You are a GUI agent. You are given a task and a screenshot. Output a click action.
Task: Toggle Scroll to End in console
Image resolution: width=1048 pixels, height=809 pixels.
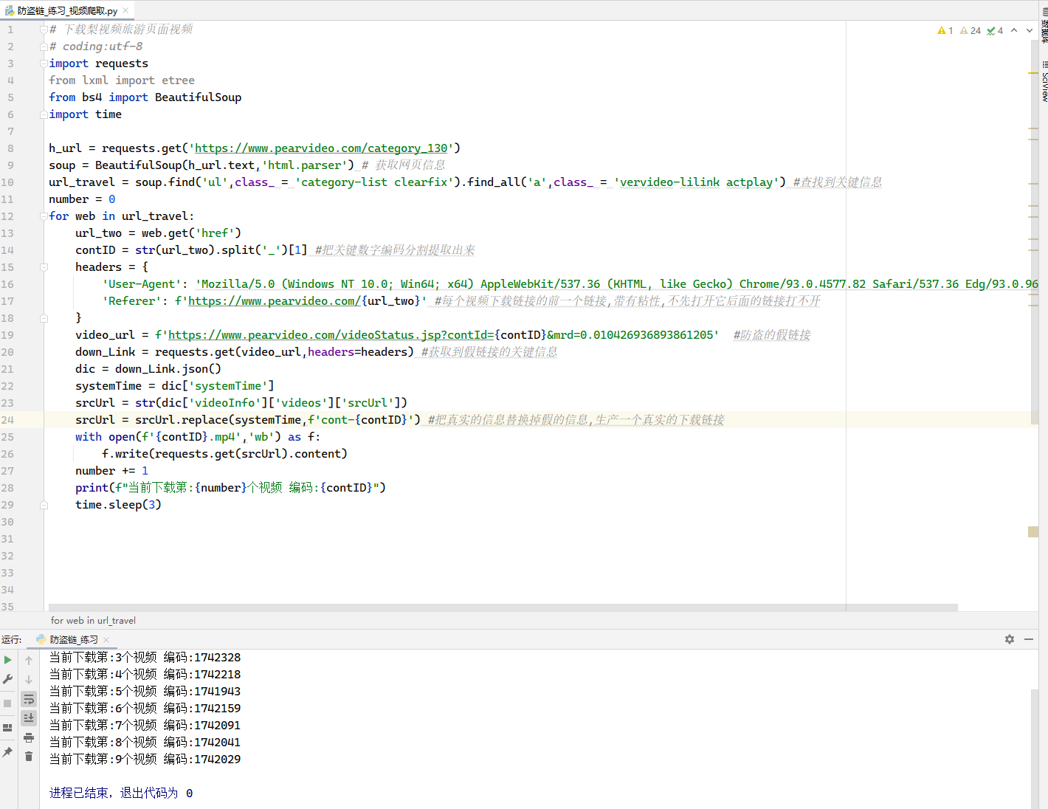point(29,717)
